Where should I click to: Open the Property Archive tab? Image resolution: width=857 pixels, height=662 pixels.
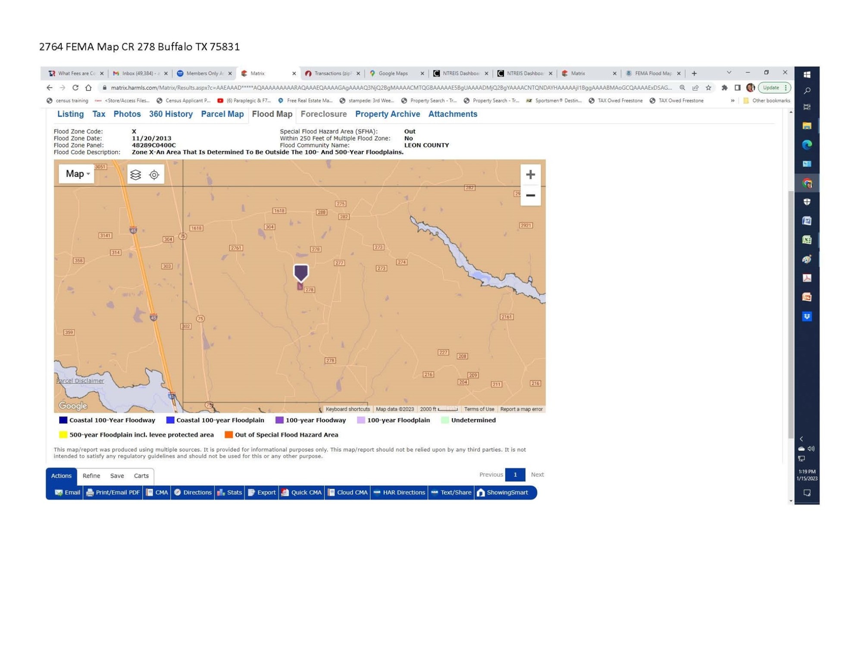pos(388,114)
